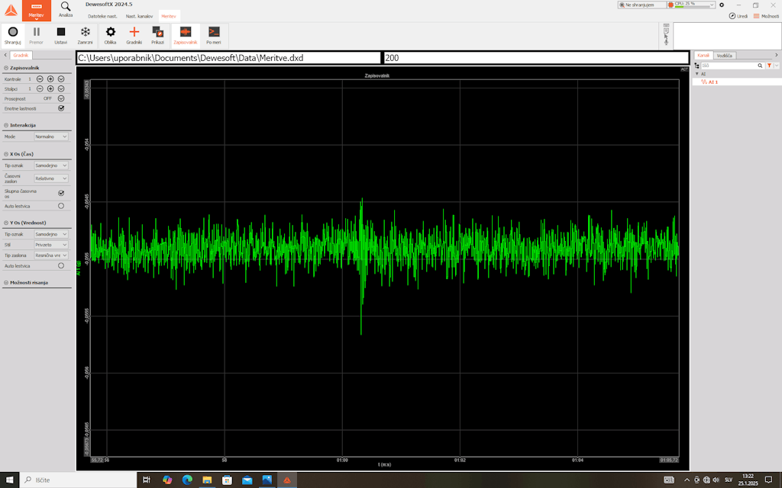Collapse the AI channel group
The height and width of the screenshot is (488, 782).
[697, 74]
